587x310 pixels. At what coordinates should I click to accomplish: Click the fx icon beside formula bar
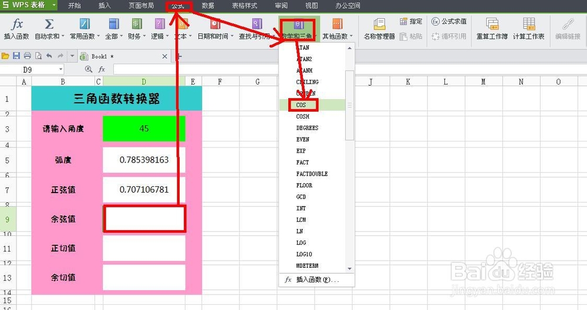102,69
